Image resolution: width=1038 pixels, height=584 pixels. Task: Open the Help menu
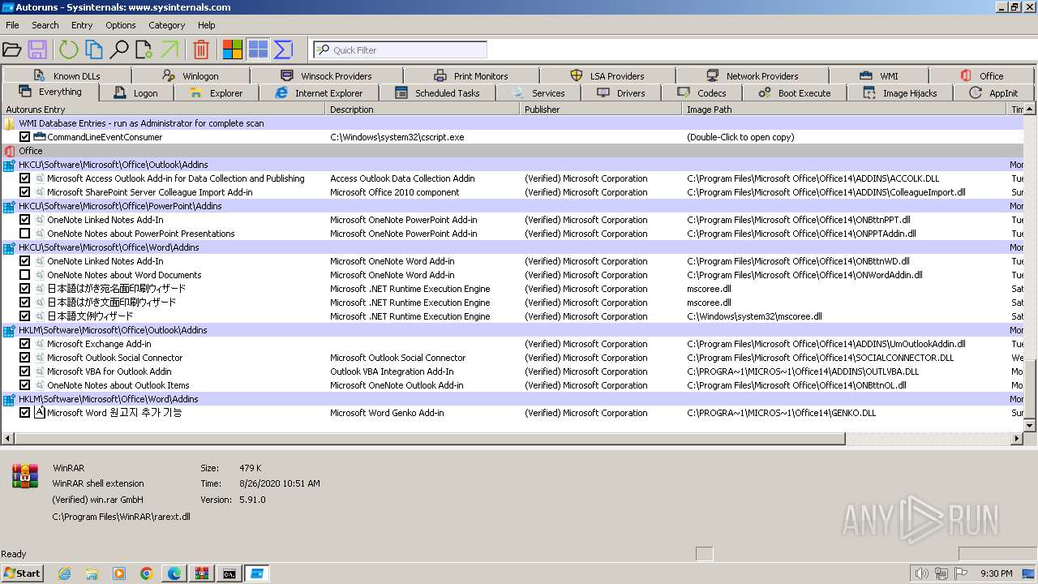coord(207,25)
